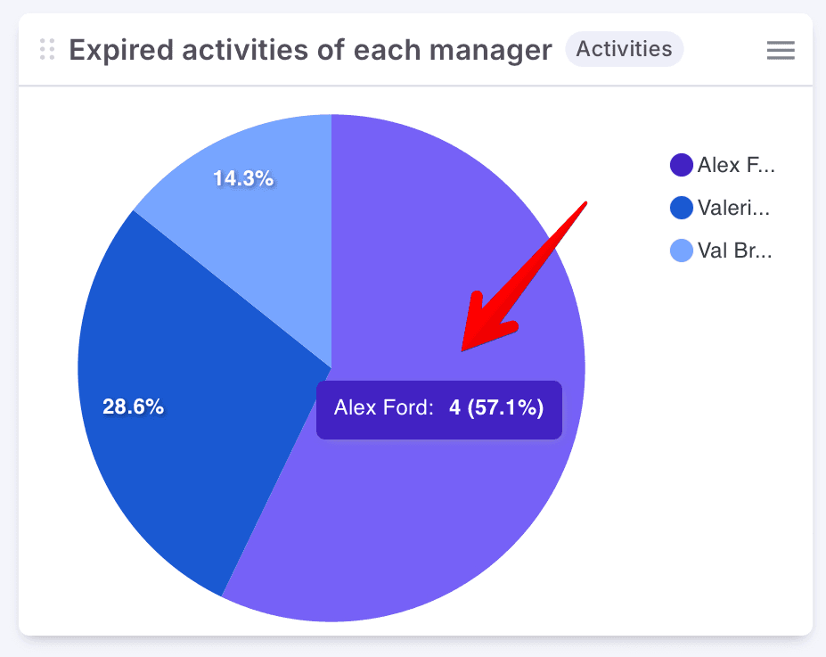Open the widget hamburger menu

coord(781,51)
